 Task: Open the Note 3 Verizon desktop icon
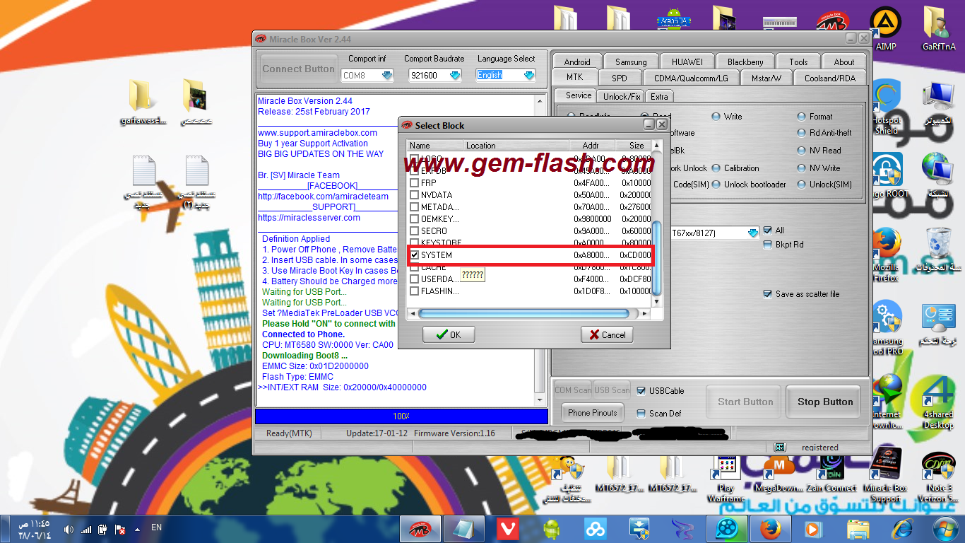tap(938, 475)
